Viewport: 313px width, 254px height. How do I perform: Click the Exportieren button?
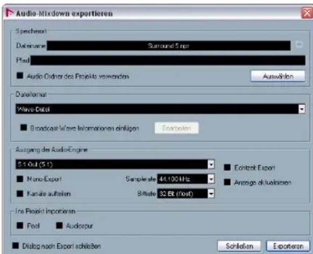tap(288, 246)
